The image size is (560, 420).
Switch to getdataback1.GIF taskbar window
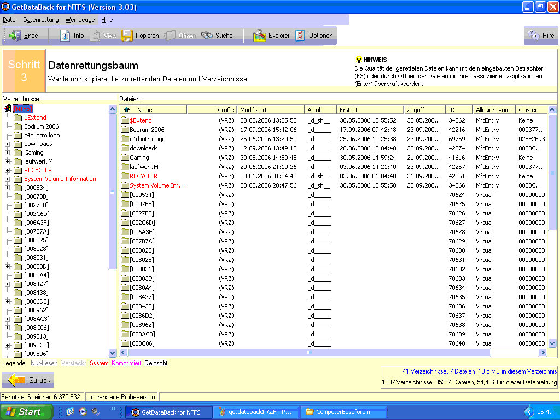(x=256, y=412)
